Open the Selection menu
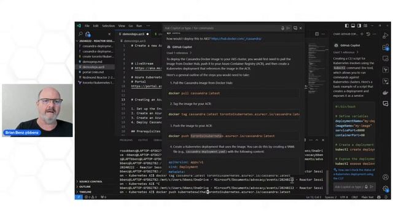The height and width of the screenshot is (221, 393). point(108,26)
